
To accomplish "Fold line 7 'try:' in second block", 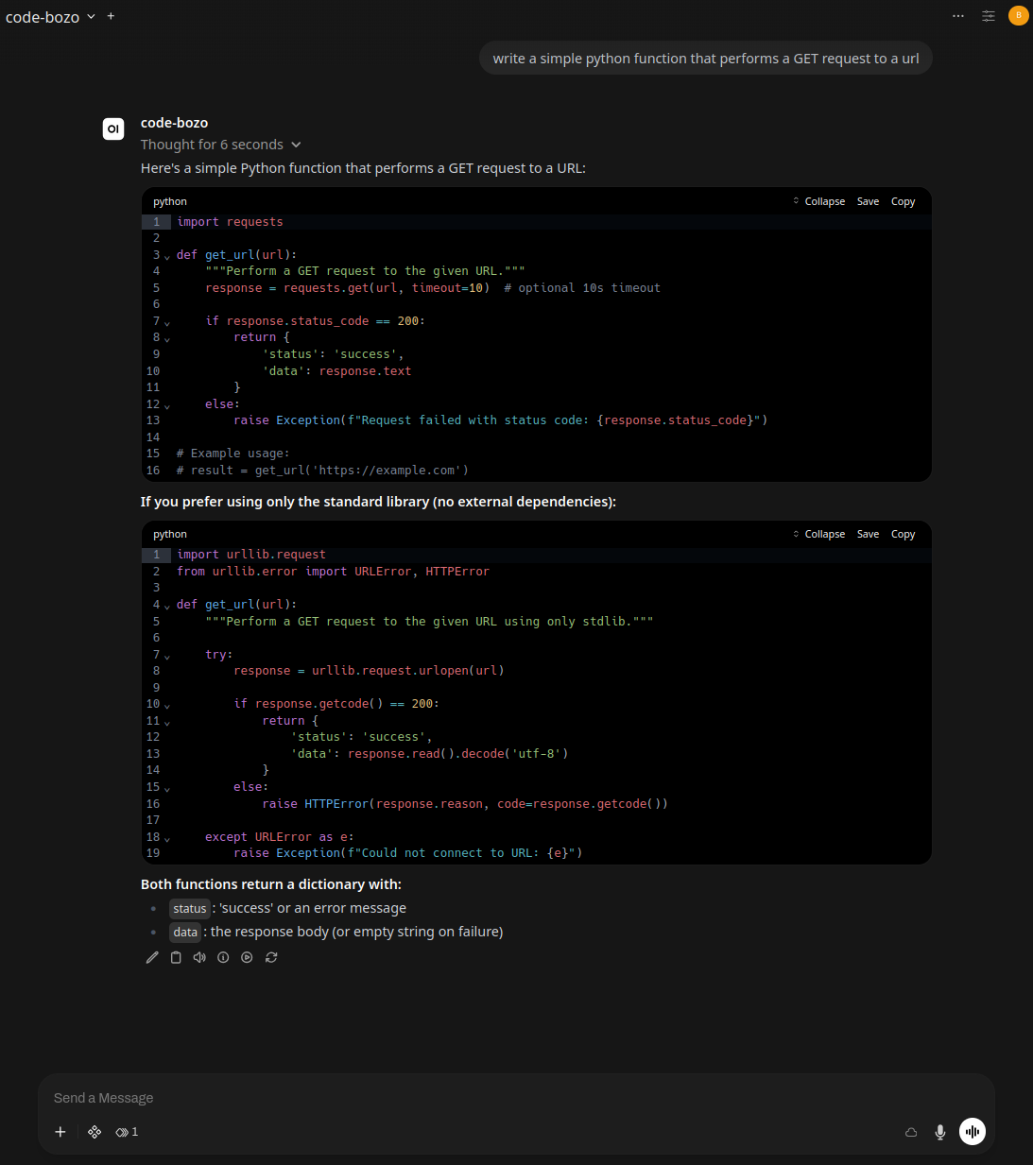I will 167,656.
